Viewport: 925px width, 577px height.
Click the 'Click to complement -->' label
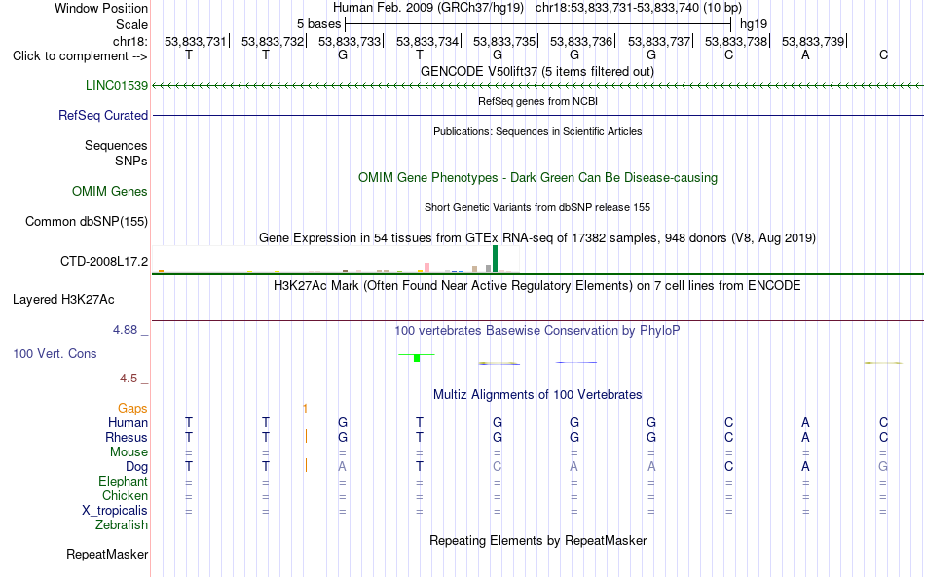click(80, 56)
